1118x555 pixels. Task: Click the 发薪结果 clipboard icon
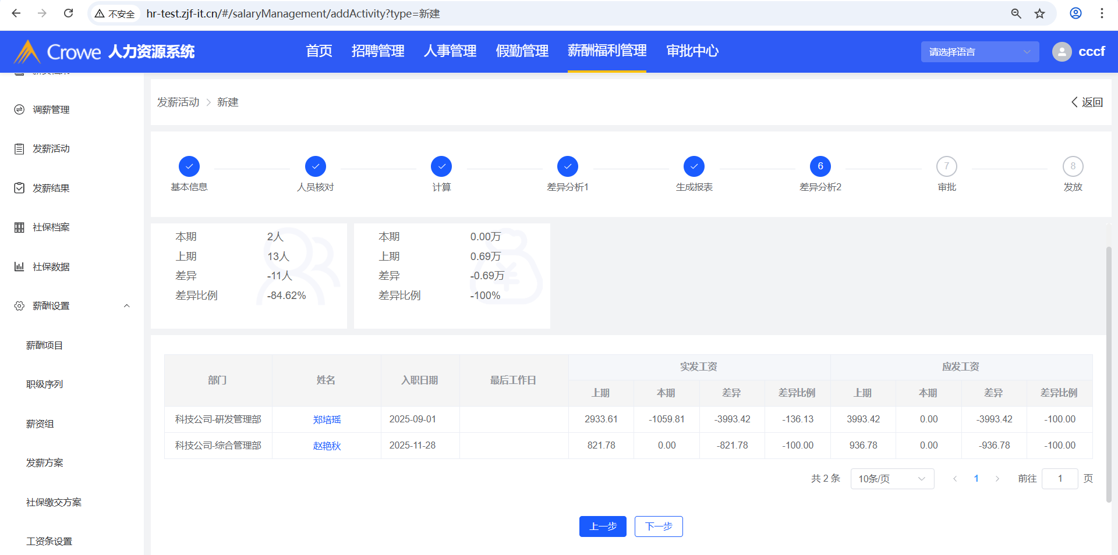click(x=19, y=188)
